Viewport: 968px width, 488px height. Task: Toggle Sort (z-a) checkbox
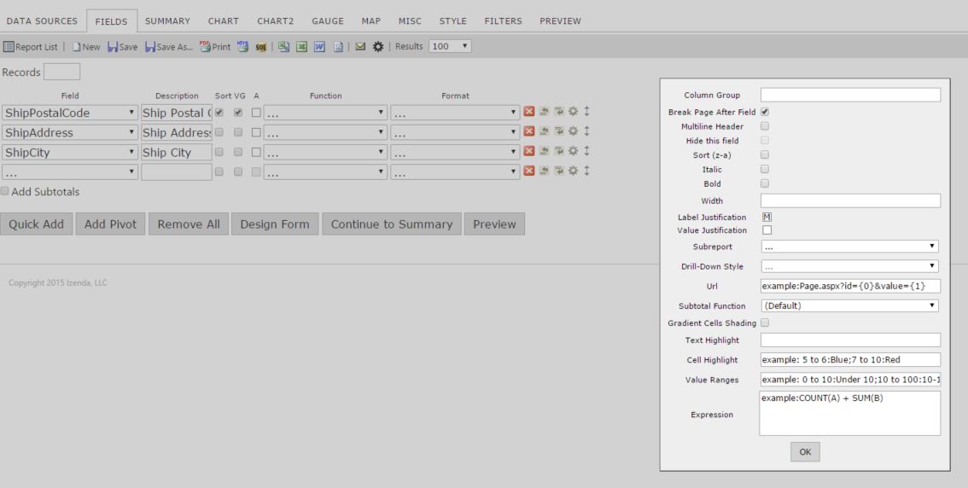tap(765, 155)
